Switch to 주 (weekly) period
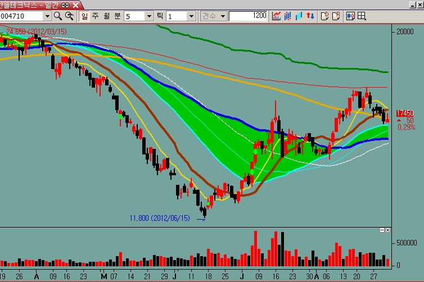The image size is (424, 282). tap(95, 16)
